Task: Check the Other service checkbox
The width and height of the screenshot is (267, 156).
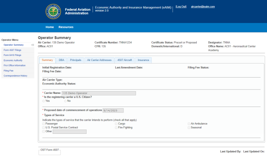Action: click(44, 131)
